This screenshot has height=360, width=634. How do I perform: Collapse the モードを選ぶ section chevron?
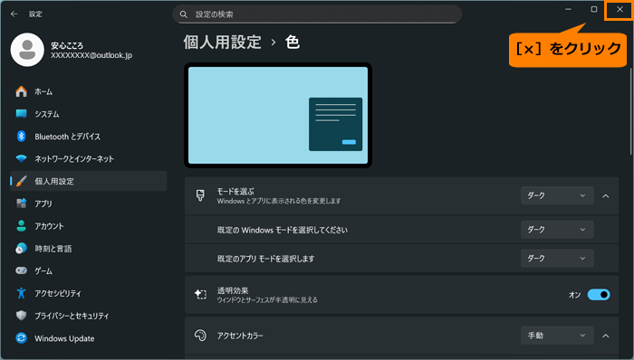[606, 196]
